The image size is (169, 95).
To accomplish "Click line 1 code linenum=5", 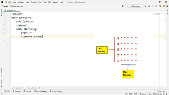I will tap(17, 14).
